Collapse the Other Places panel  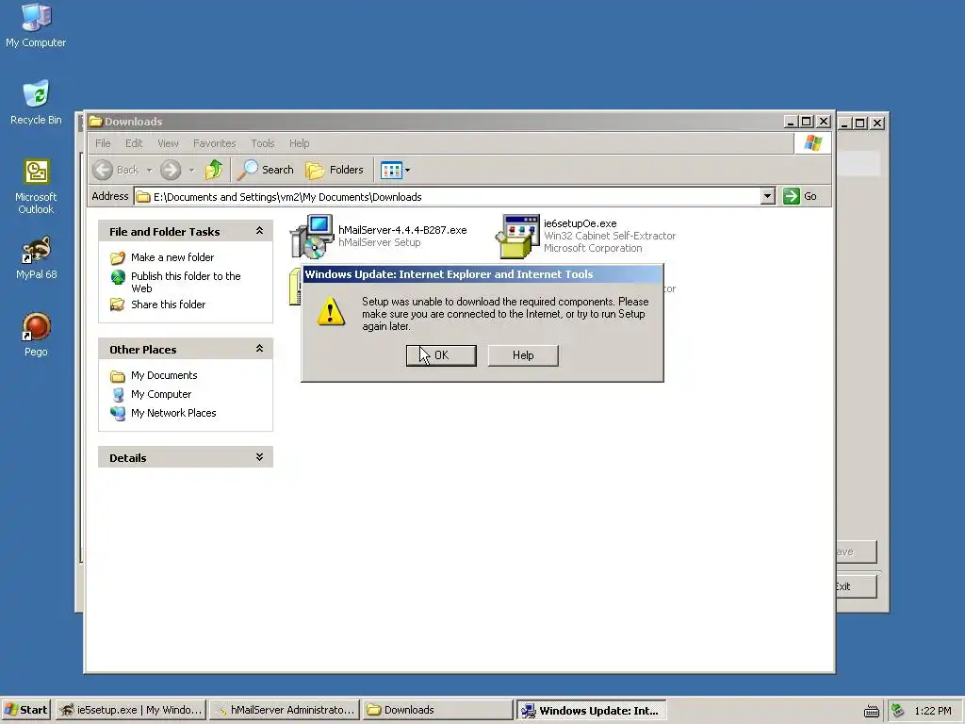coord(260,349)
